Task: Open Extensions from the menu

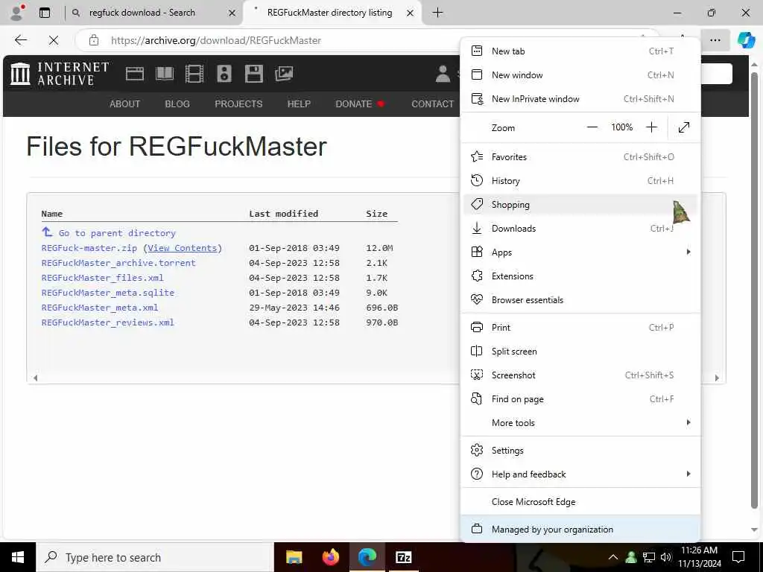Action: [580, 276]
